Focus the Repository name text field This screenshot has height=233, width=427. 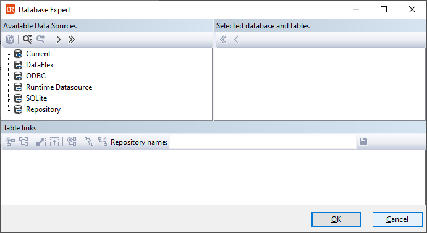coord(263,142)
